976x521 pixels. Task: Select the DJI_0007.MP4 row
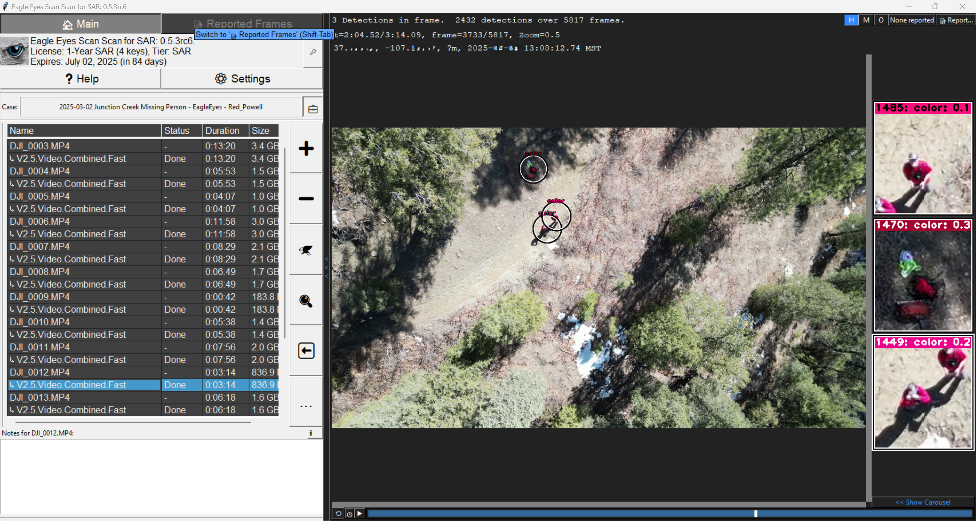(143, 246)
